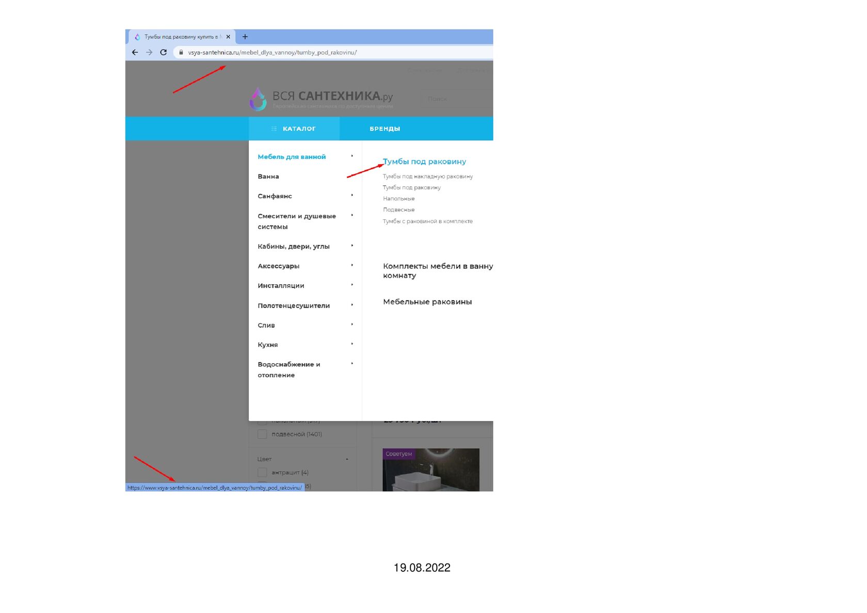
Task: Click the browser forward arrow
Action: point(149,52)
